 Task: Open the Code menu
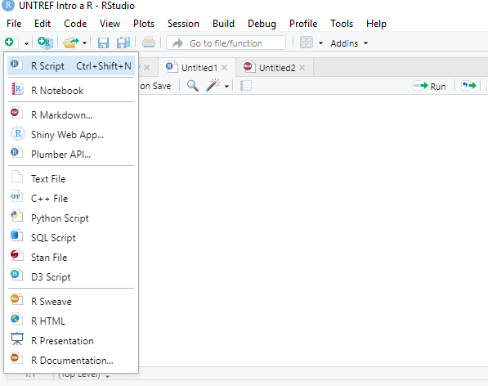(x=75, y=24)
